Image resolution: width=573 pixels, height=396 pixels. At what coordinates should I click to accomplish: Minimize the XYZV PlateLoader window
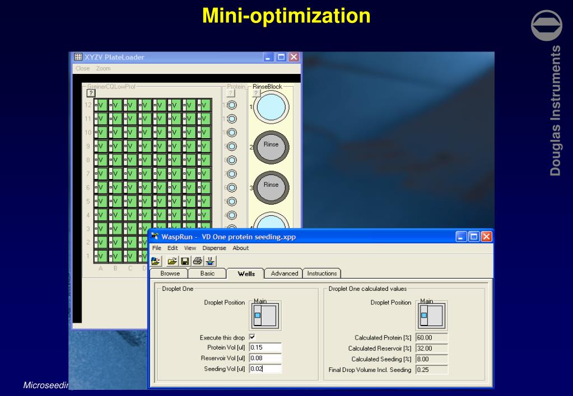(269, 57)
